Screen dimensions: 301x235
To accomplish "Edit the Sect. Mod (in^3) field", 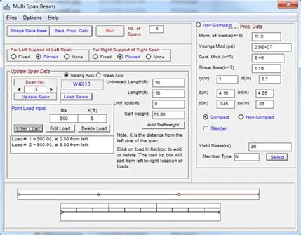I will (x=268, y=58).
